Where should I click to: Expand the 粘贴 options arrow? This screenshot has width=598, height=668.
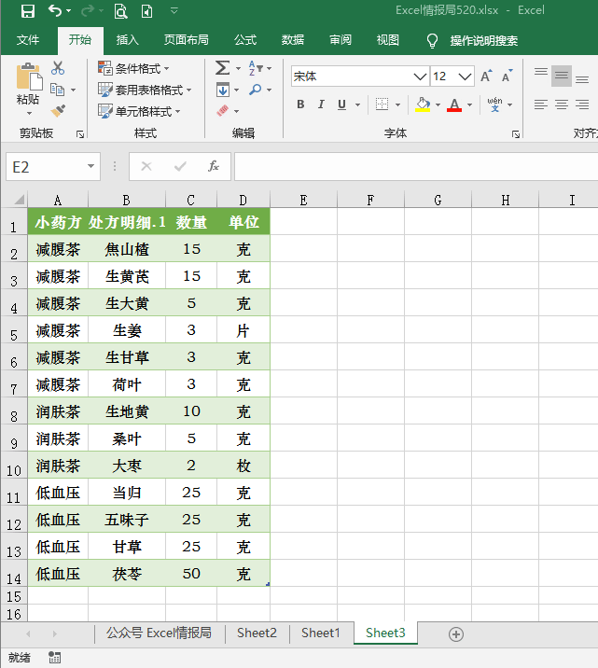(29, 113)
